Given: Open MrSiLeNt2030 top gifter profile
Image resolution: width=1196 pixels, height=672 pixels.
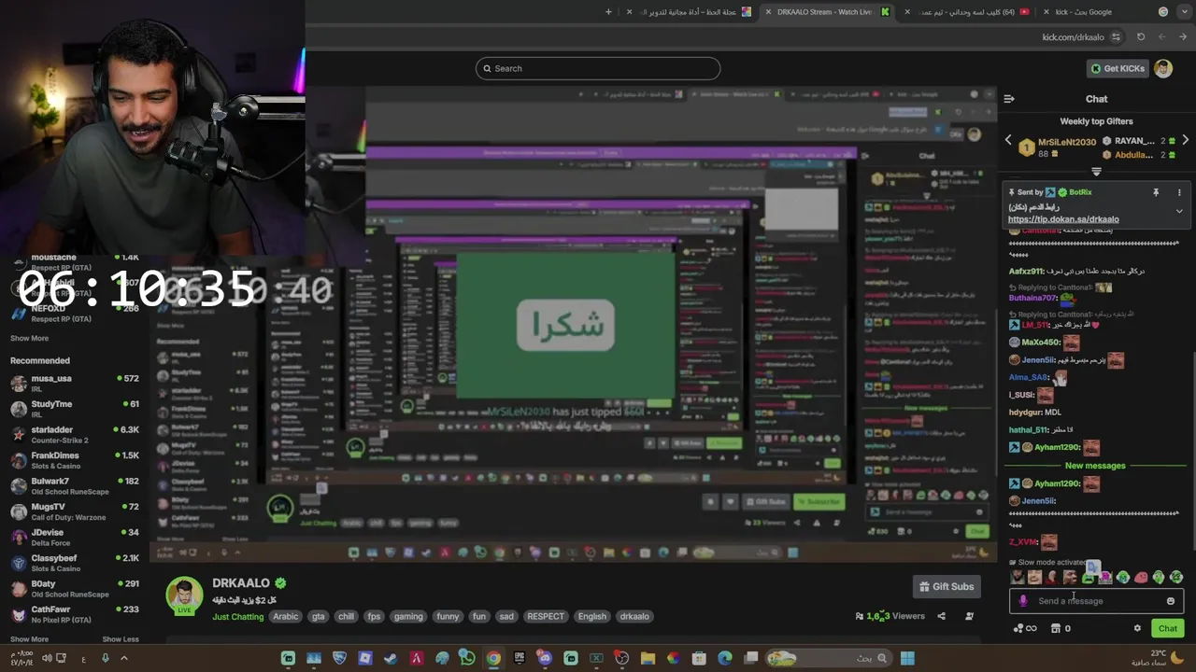Looking at the screenshot, I should (1067, 142).
